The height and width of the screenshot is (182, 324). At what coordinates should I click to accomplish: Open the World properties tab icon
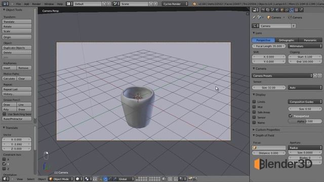(277, 10)
